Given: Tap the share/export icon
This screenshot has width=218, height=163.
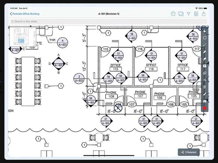Looking at the screenshot, I should pyautogui.click(x=203, y=14).
